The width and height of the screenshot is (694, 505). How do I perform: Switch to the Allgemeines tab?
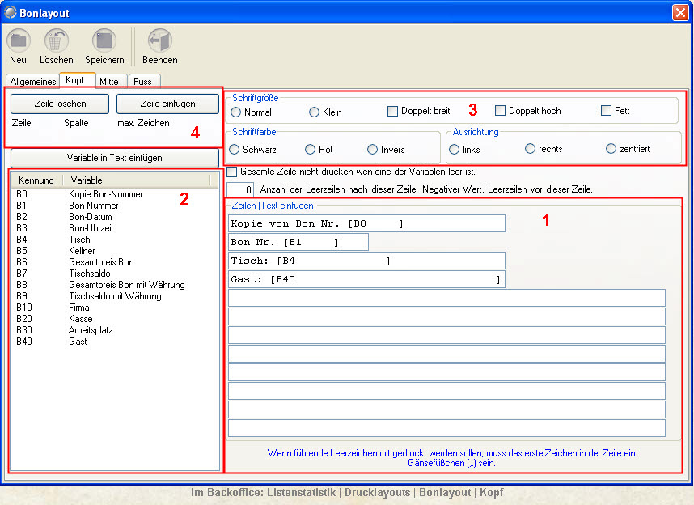[33, 82]
